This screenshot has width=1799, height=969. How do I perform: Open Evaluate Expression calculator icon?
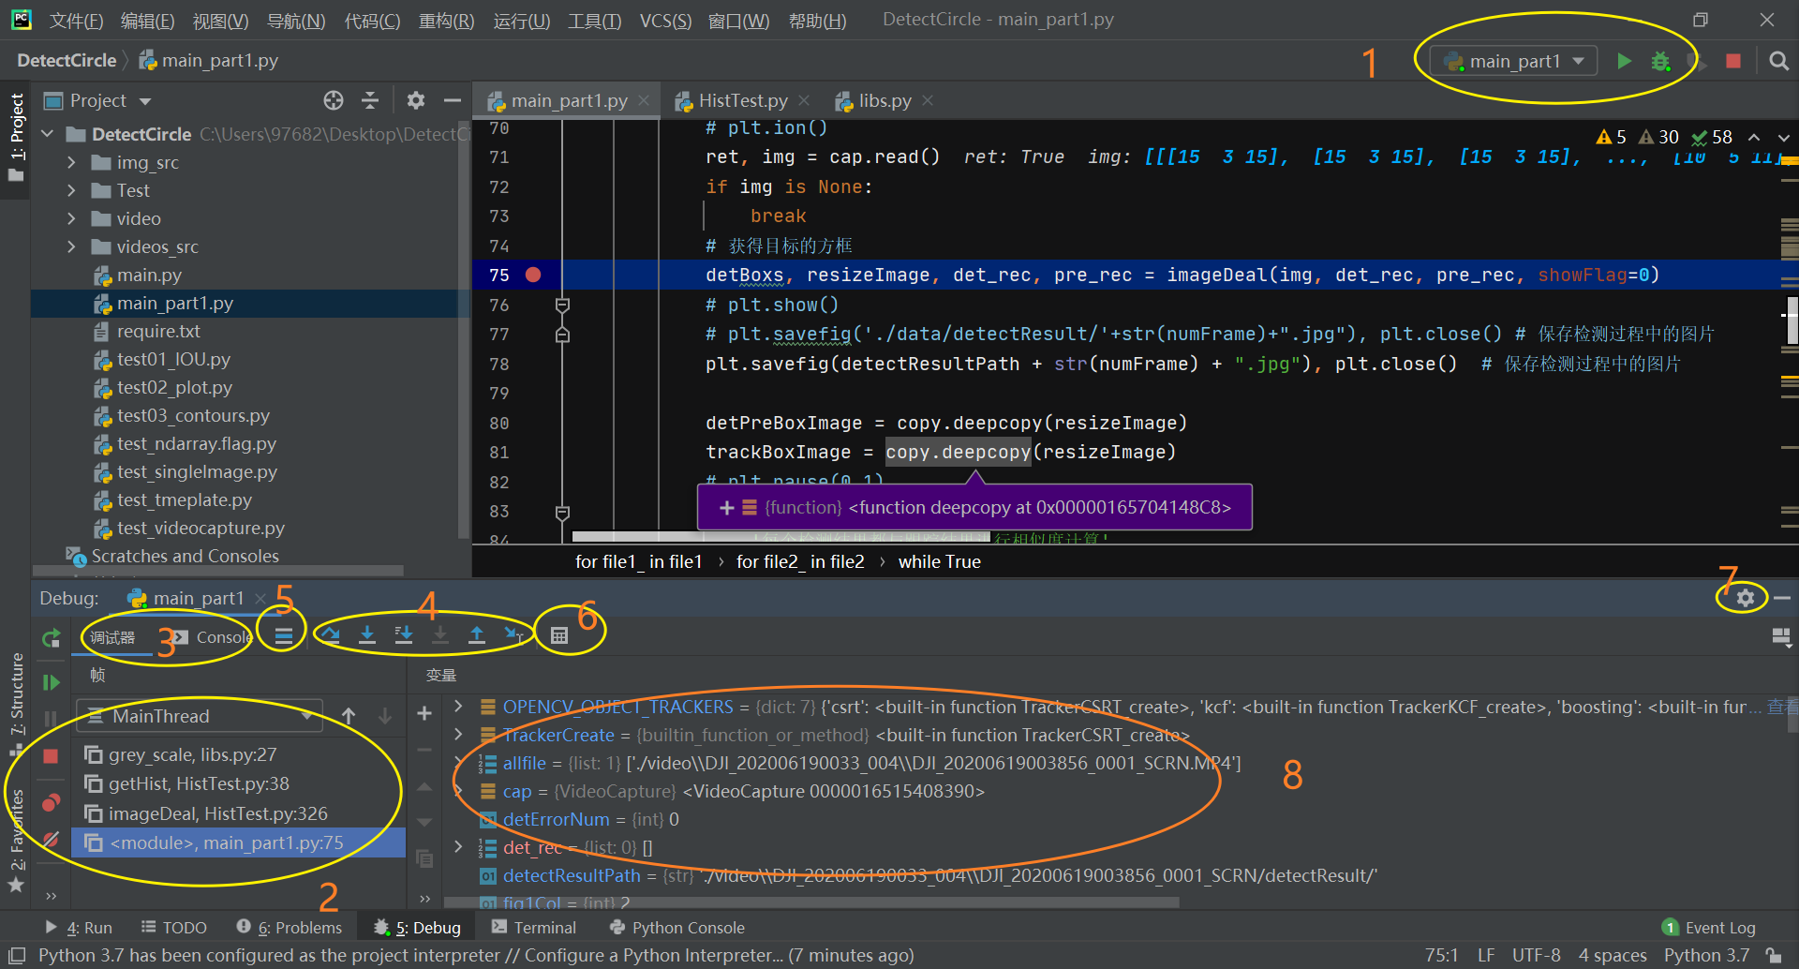[559, 636]
